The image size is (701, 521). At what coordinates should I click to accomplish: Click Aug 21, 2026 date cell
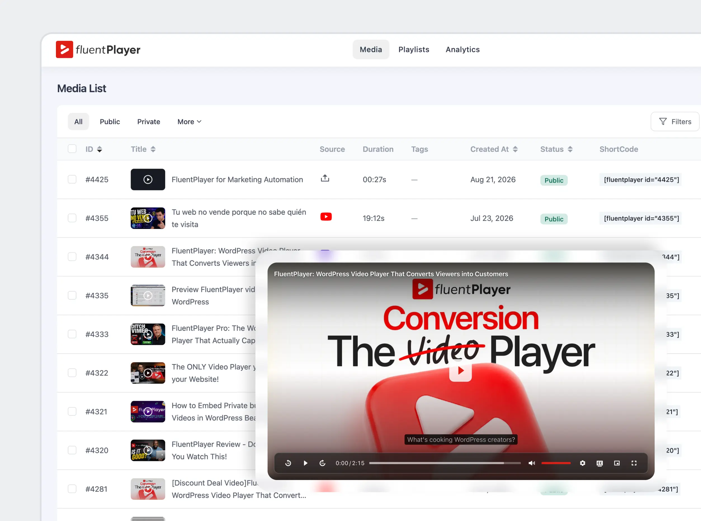(x=493, y=180)
